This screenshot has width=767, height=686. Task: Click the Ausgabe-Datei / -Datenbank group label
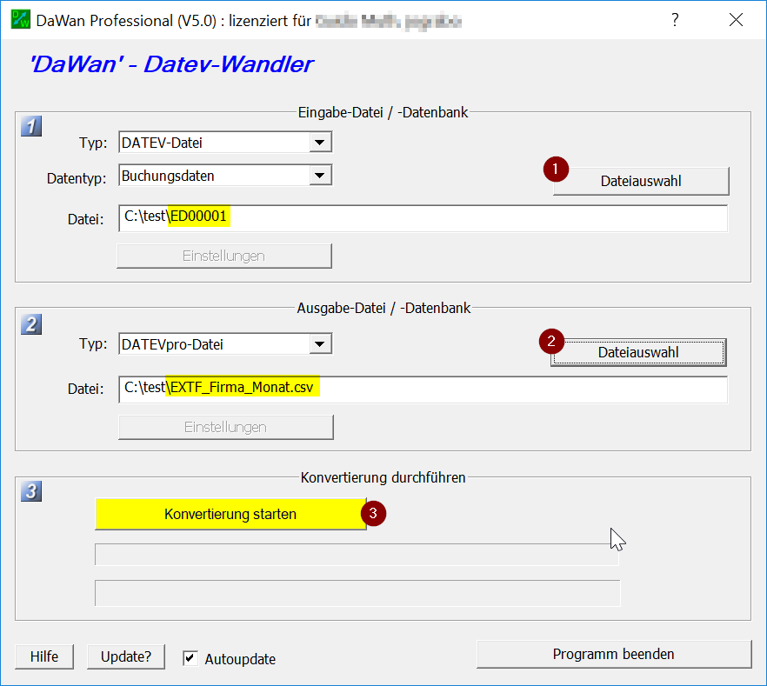pyautogui.click(x=383, y=308)
